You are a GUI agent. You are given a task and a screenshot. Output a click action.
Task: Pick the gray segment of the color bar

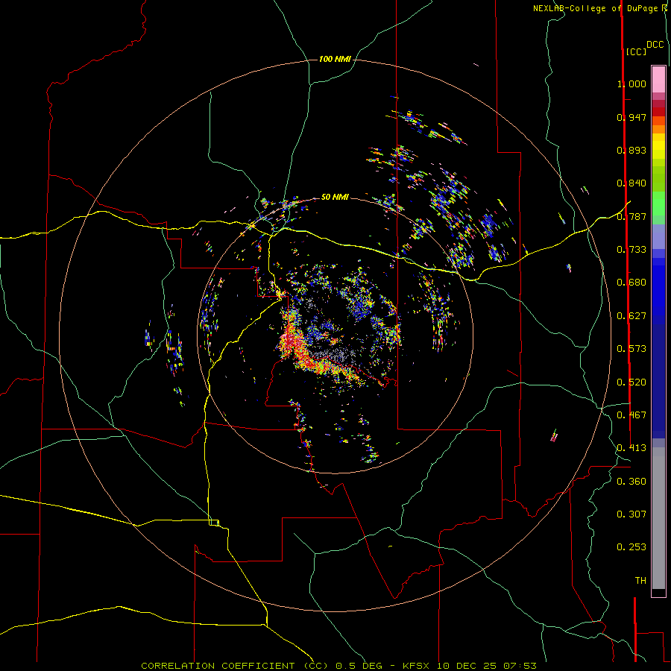click(x=658, y=518)
